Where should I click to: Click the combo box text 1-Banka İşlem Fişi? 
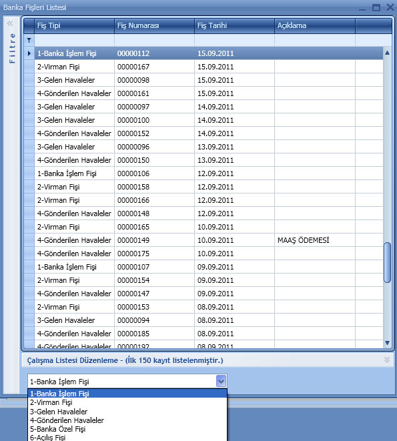click(x=59, y=382)
